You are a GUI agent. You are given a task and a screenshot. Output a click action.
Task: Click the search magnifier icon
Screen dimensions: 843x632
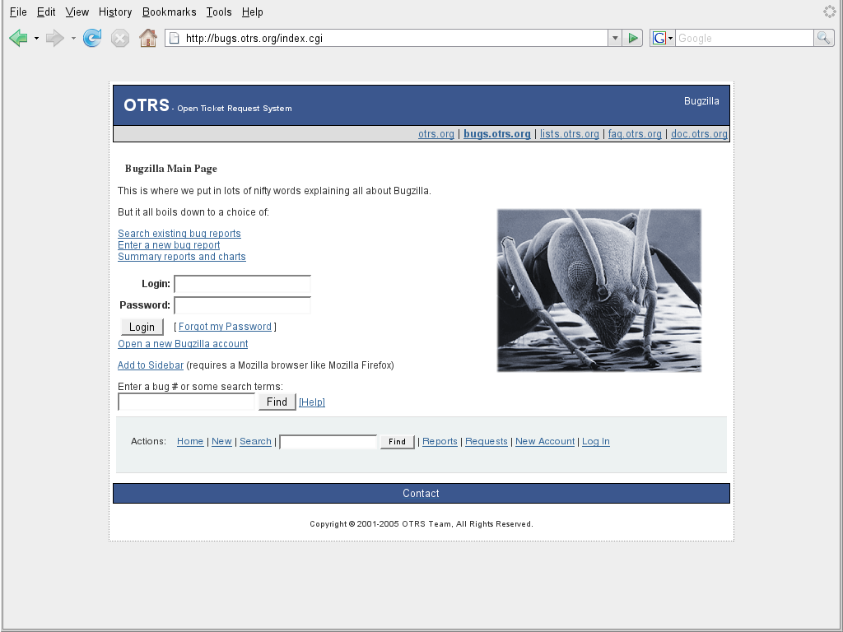tap(823, 38)
